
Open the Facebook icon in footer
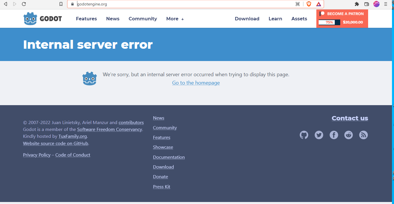[x=334, y=135]
